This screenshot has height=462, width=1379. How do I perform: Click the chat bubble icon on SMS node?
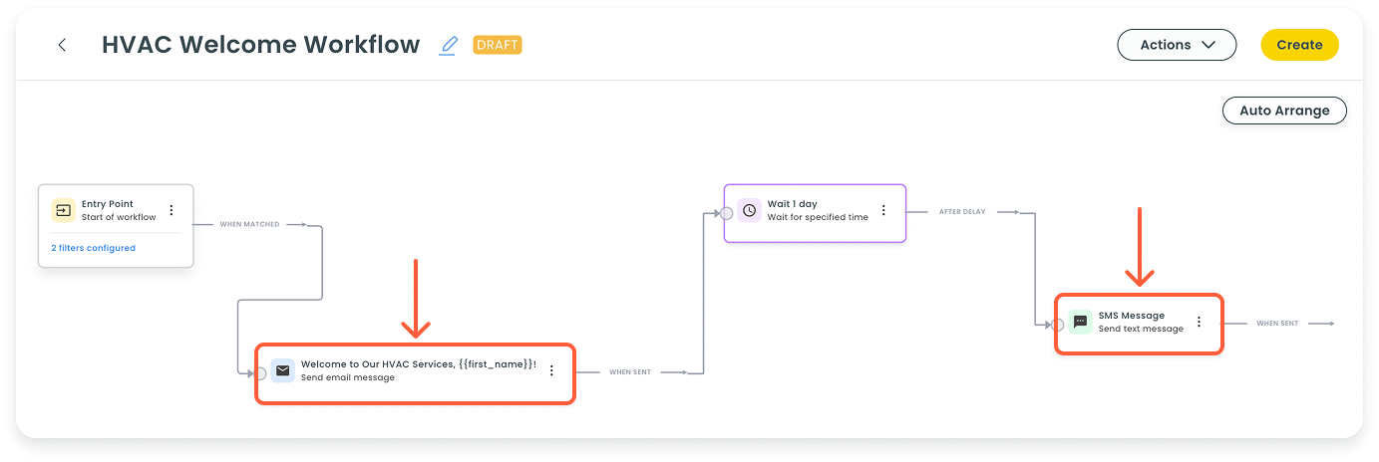point(1080,322)
